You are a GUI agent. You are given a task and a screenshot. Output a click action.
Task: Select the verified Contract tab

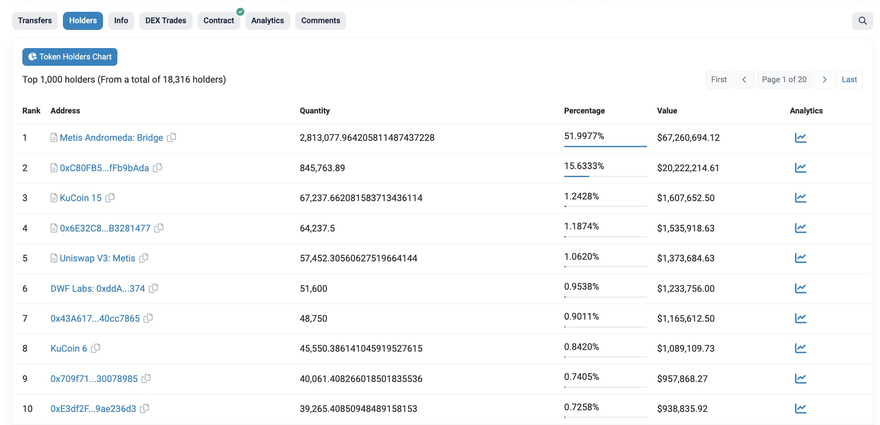pyautogui.click(x=218, y=21)
